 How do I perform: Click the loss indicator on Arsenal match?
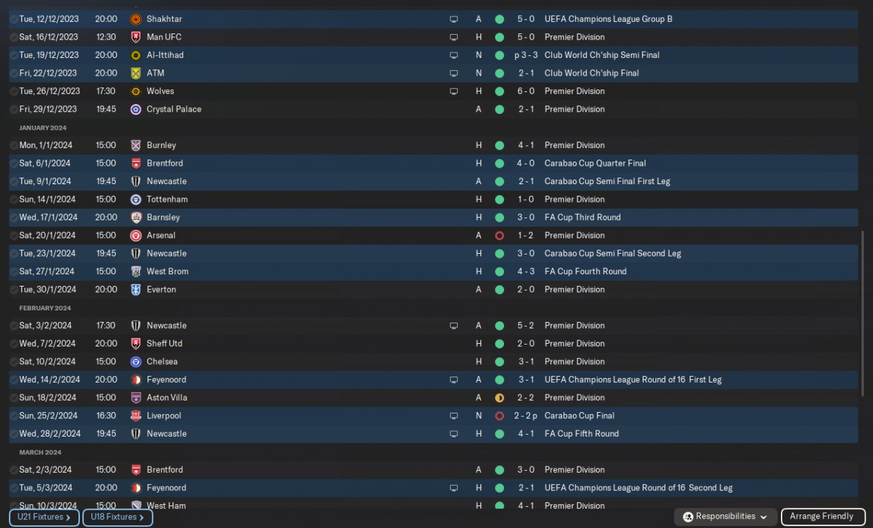coord(499,235)
